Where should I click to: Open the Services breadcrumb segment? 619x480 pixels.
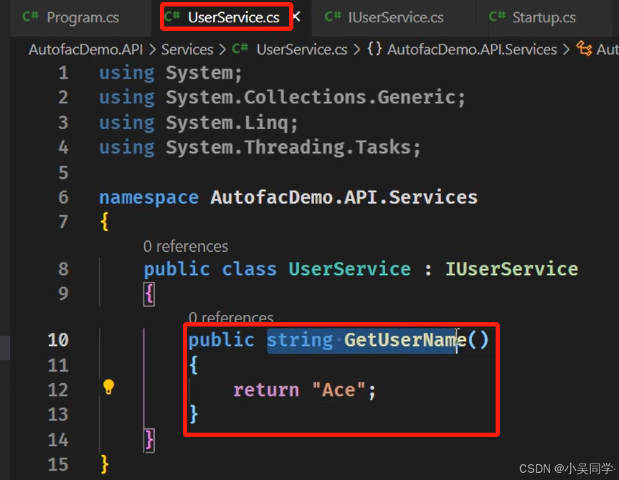[187, 50]
